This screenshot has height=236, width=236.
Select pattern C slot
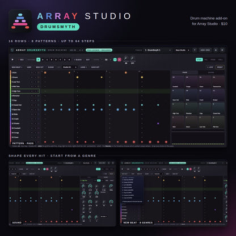[x=47, y=60]
